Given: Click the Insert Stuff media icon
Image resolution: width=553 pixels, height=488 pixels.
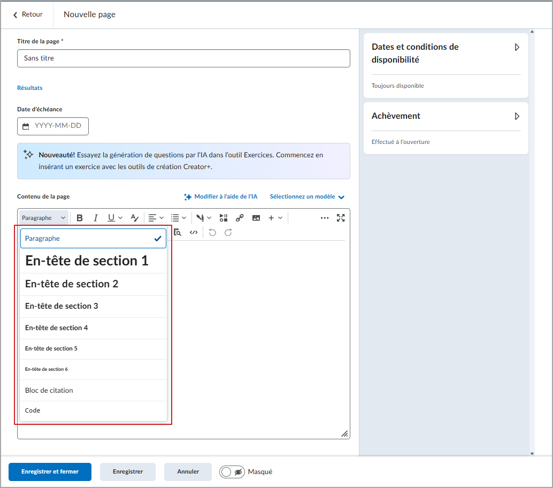Looking at the screenshot, I should click(224, 218).
